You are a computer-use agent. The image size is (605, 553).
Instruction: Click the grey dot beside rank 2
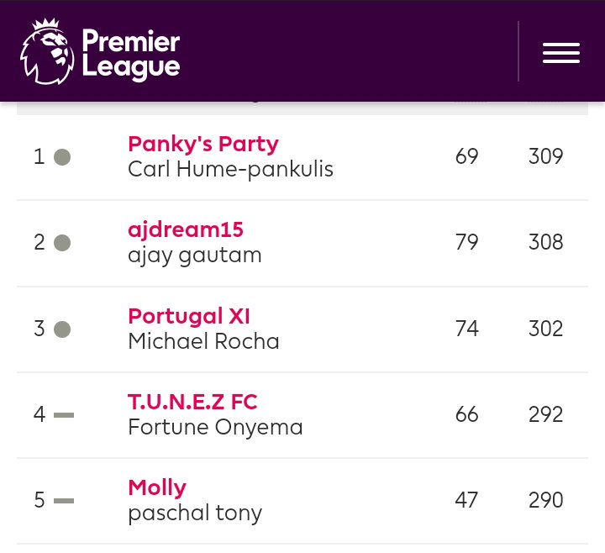[62, 243]
